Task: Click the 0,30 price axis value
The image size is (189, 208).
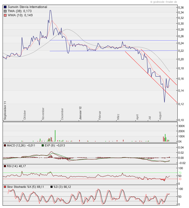Action: point(181,24)
